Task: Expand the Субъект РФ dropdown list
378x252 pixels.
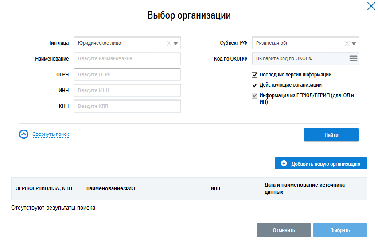Action: click(x=354, y=43)
